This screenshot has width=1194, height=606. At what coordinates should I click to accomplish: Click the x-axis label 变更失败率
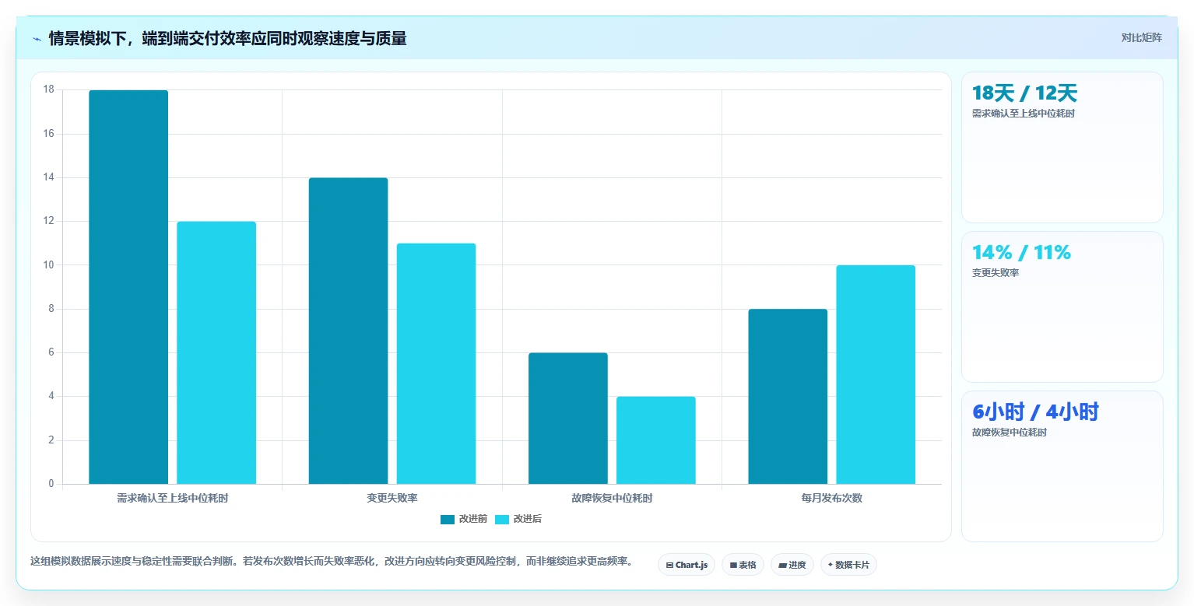click(x=392, y=498)
